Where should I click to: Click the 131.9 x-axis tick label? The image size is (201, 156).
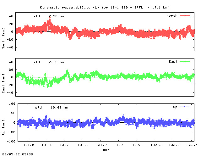(101, 145)
